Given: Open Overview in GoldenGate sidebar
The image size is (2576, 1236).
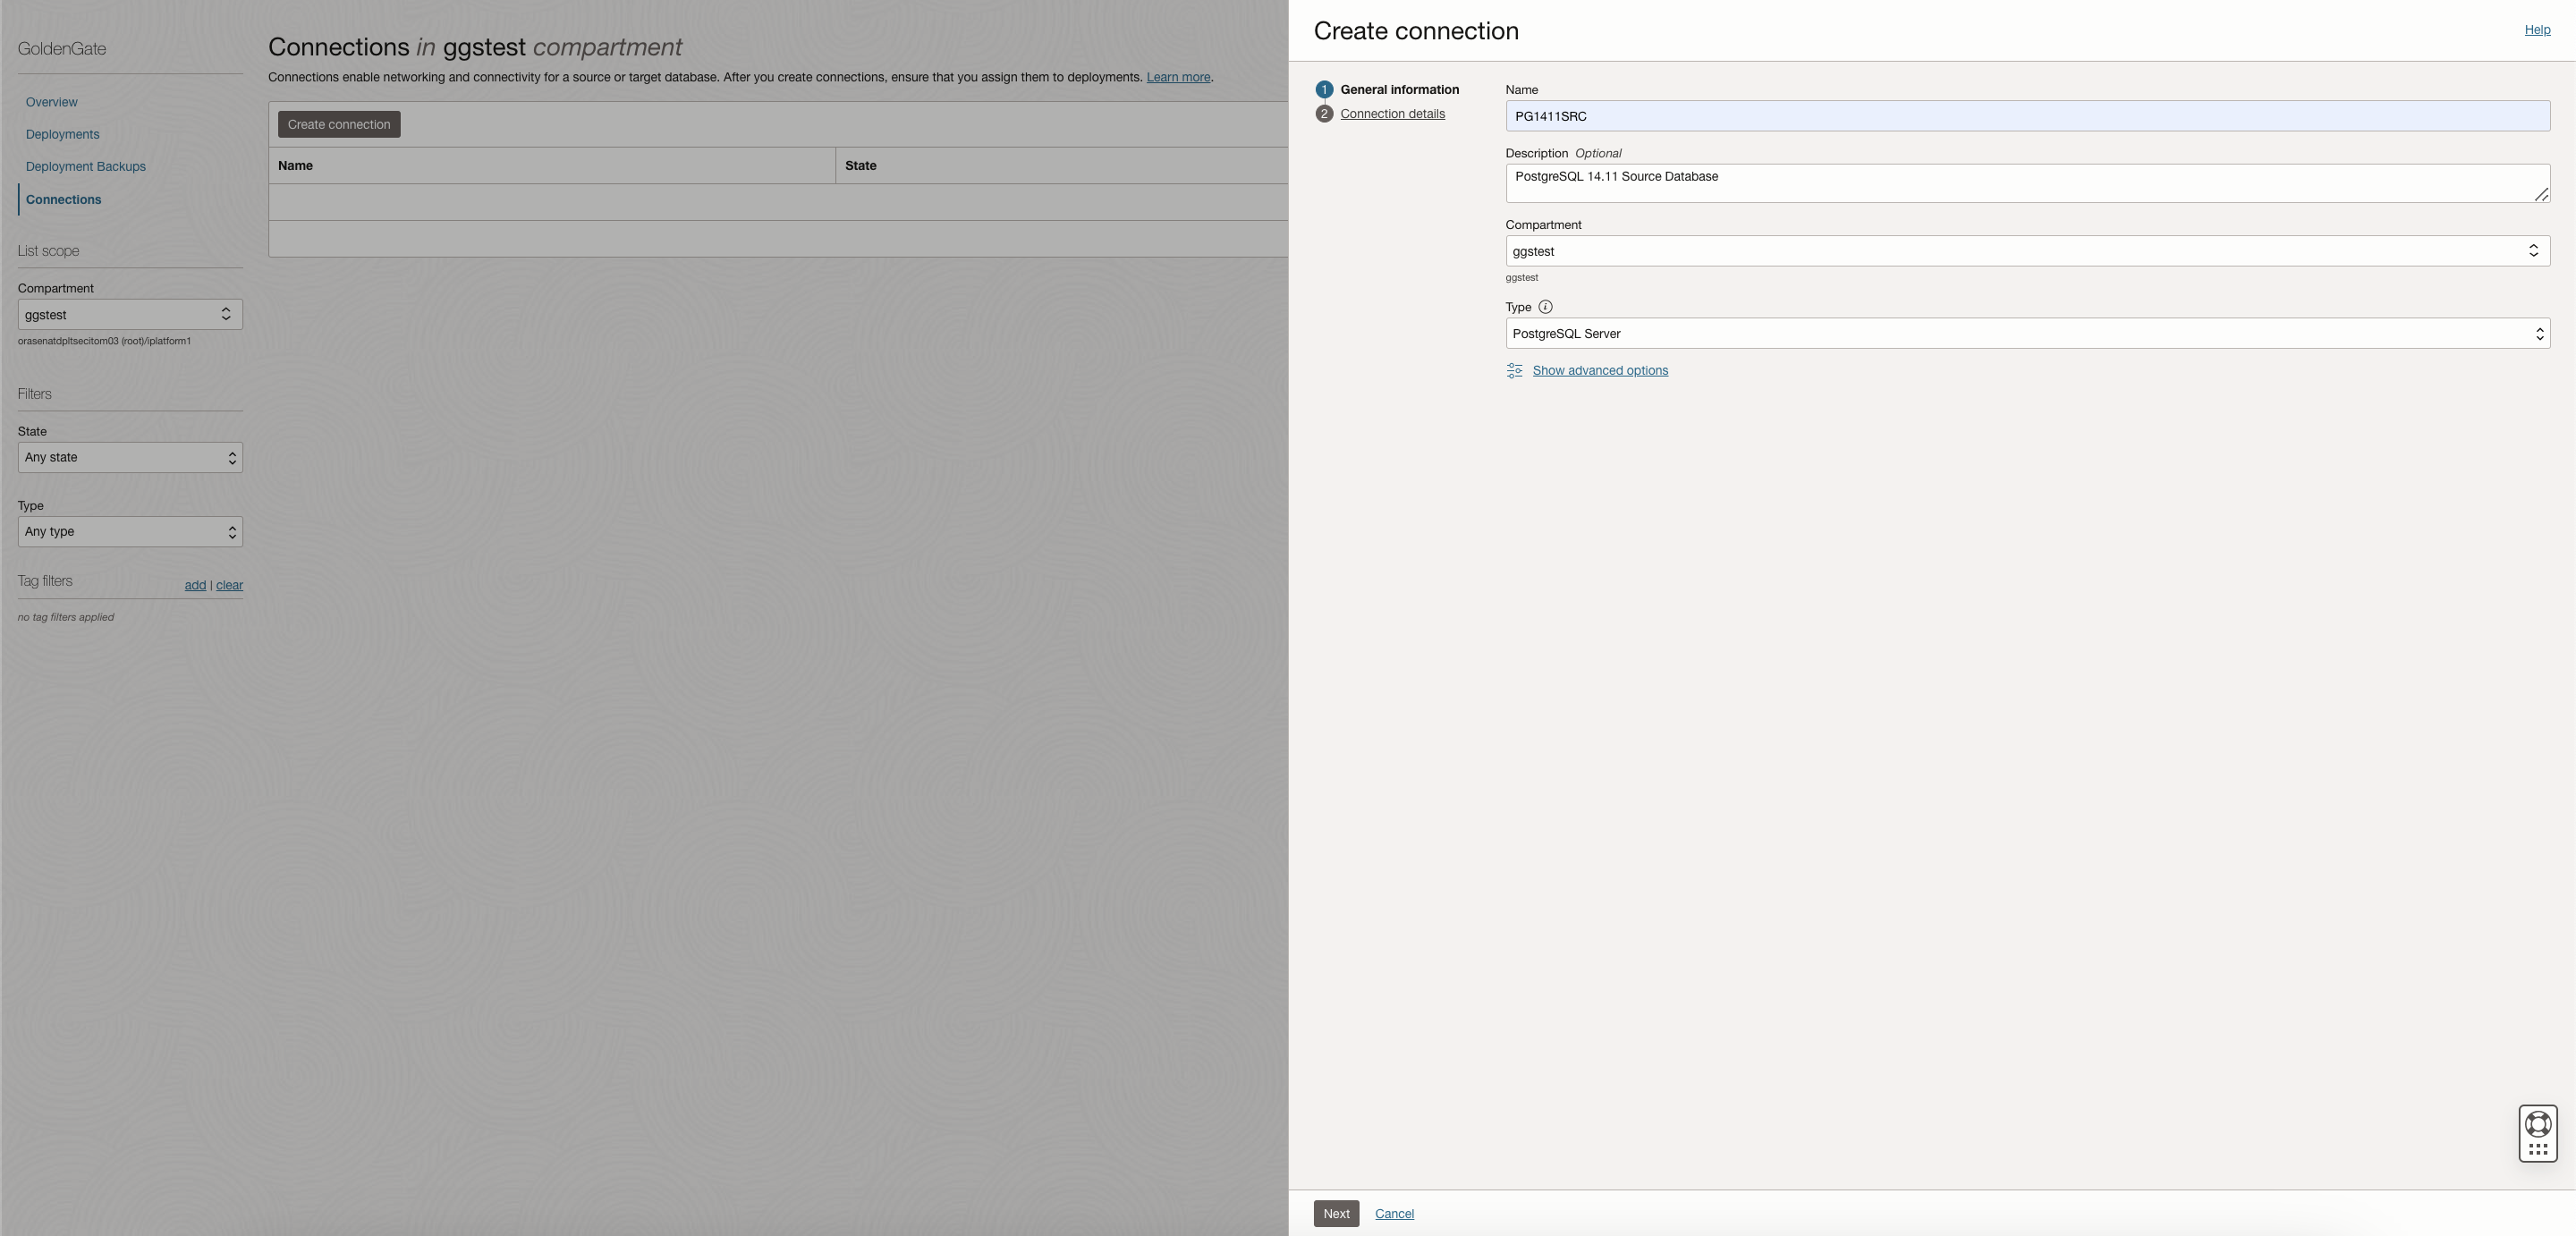Looking at the screenshot, I should pyautogui.click(x=51, y=103).
